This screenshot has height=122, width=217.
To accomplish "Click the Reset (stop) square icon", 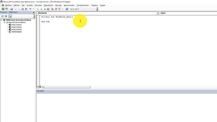I will pyautogui.click(x=44, y=9).
